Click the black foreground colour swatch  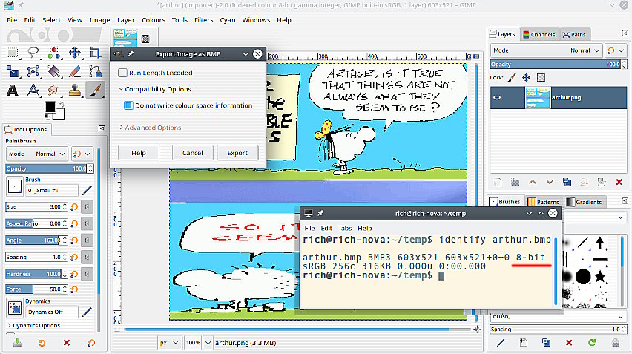pos(50,107)
